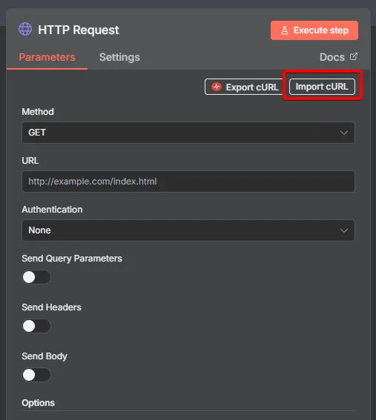The width and height of the screenshot is (376, 420).
Task: Focus the URL input field
Action: pos(188,181)
